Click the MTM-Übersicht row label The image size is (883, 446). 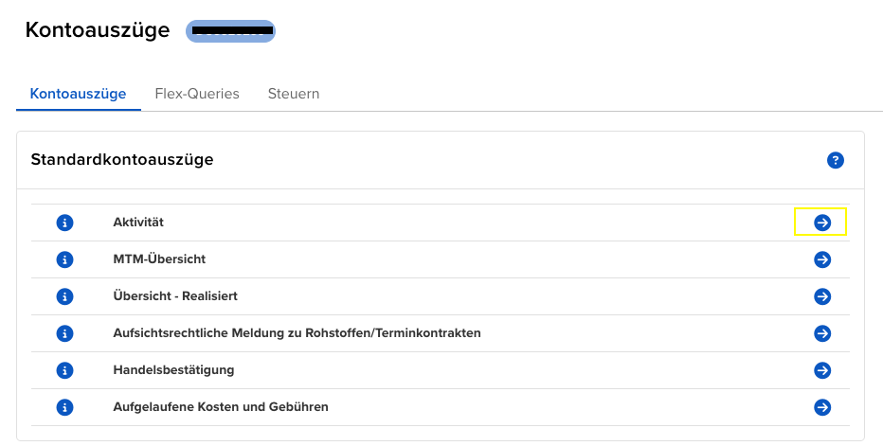(x=159, y=259)
